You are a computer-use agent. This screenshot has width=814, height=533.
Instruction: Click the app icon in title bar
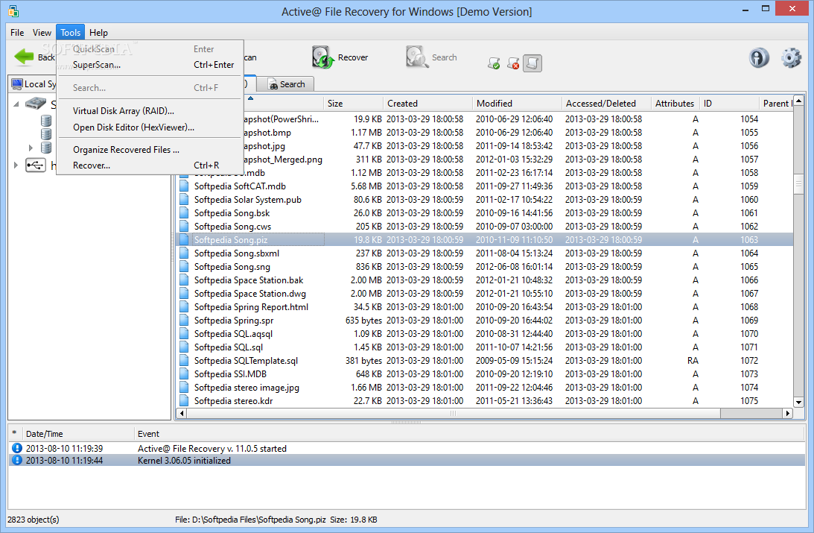13,11
